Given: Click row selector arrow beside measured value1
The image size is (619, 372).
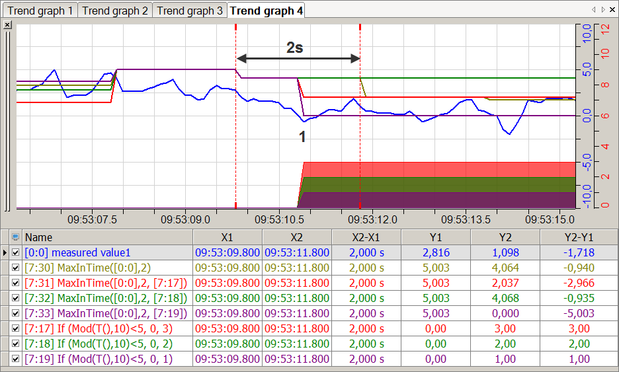Looking at the screenshot, I should pos(5,252).
